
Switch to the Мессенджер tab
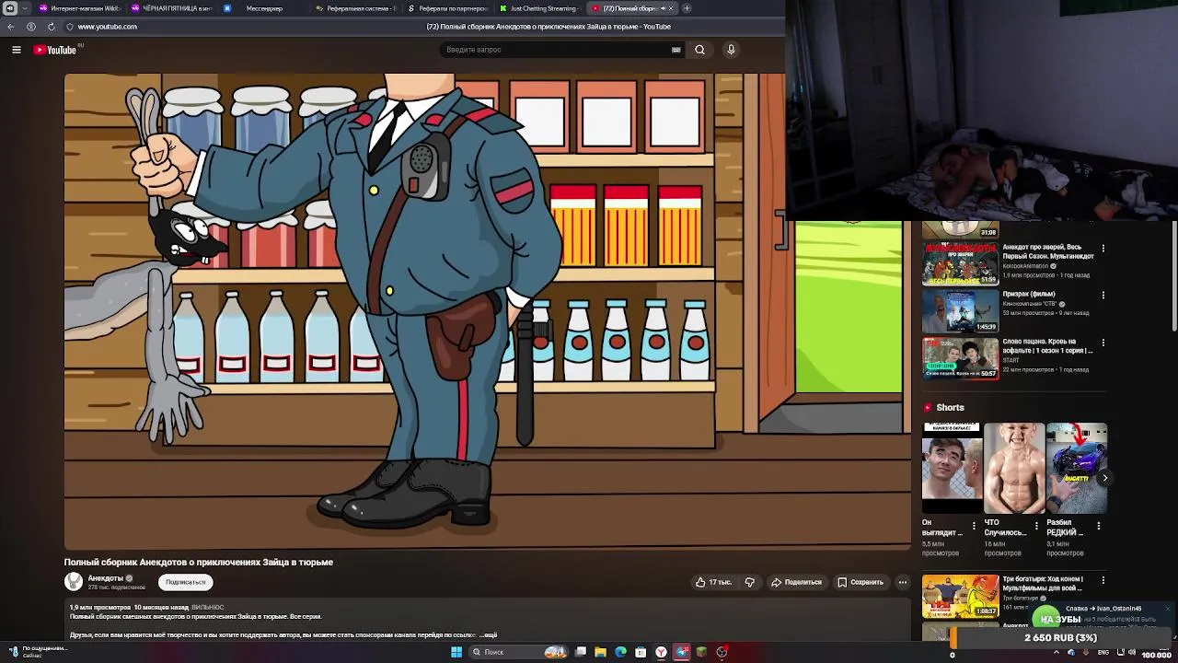pyautogui.click(x=262, y=8)
